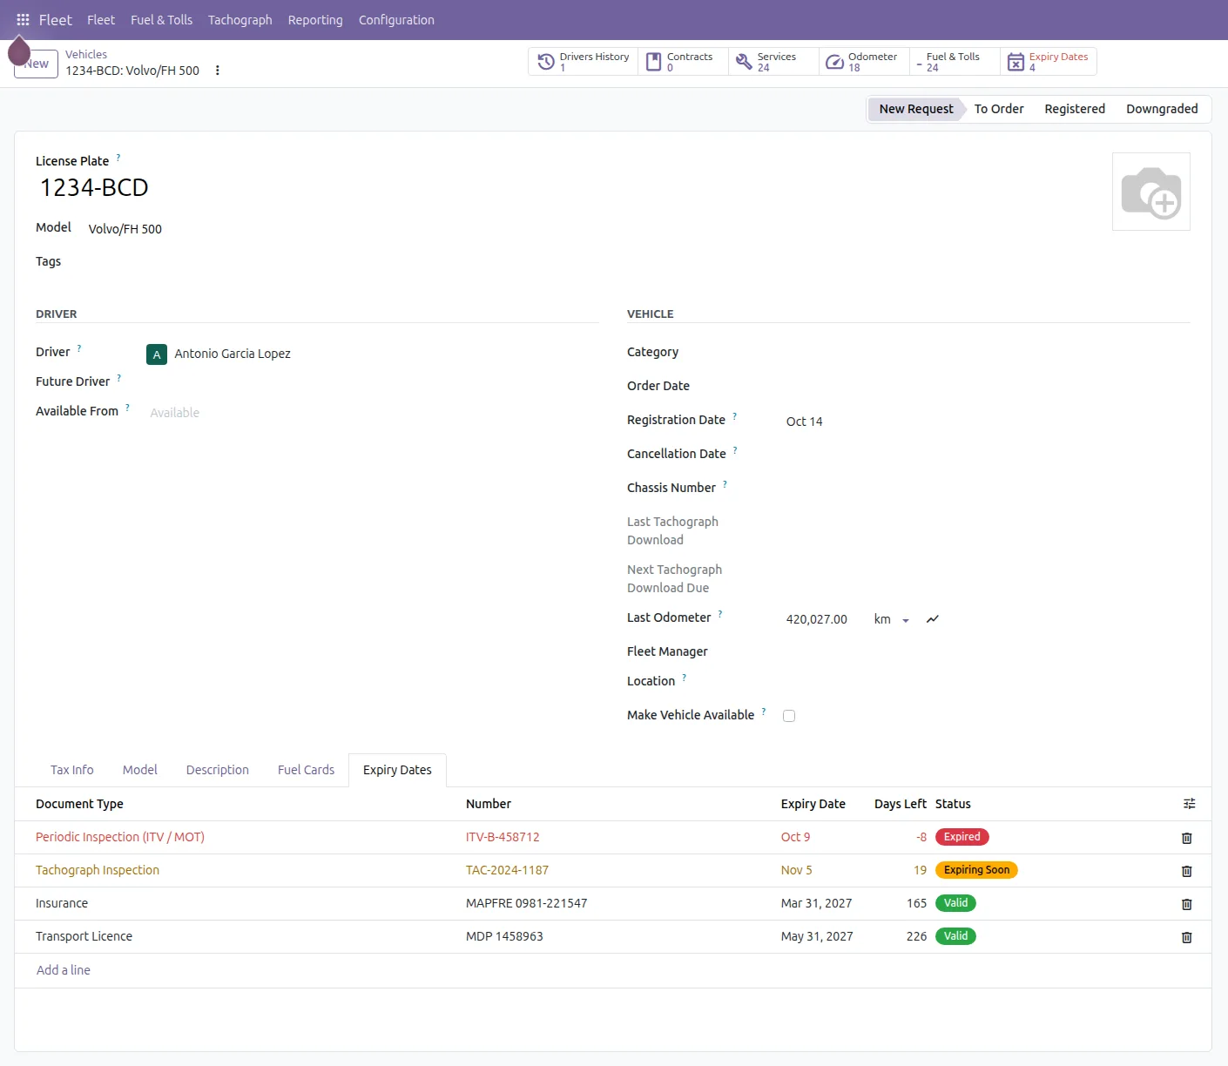Delete the Insurance row

coord(1186,904)
